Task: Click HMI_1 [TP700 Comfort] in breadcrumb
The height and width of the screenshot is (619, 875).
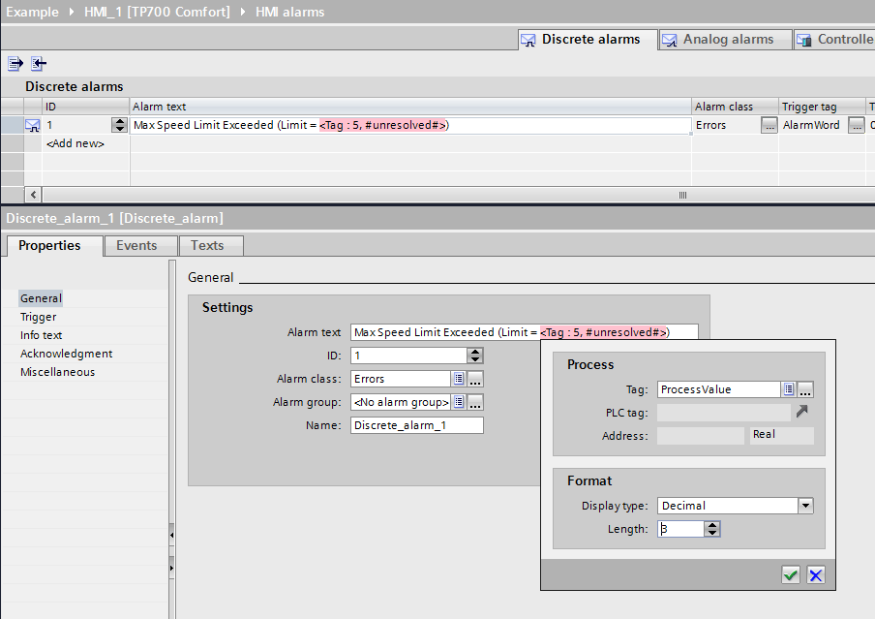Action: pyautogui.click(x=157, y=12)
